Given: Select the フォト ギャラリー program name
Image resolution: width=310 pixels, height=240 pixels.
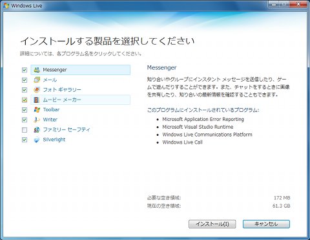Looking at the screenshot, I should (x=62, y=90).
